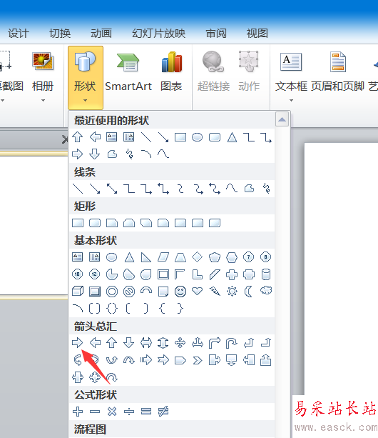This screenshot has width=378, height=438.
Task: Open the 视图 tab
Action: tap(257, 34)
